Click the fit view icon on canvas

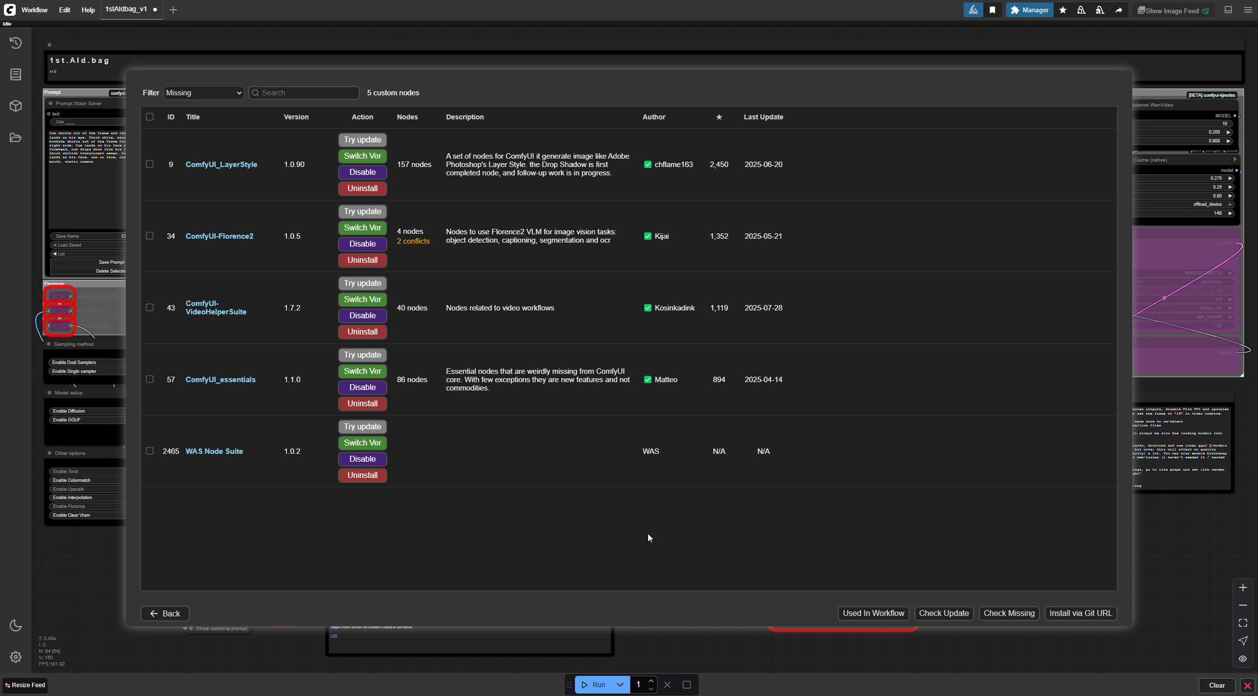[1243, 623]
